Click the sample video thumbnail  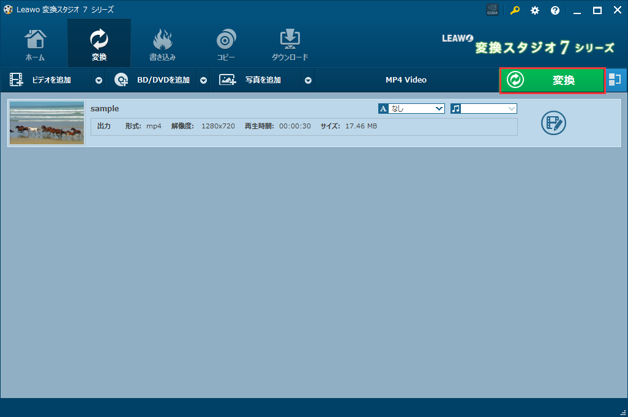click(47, 122)
